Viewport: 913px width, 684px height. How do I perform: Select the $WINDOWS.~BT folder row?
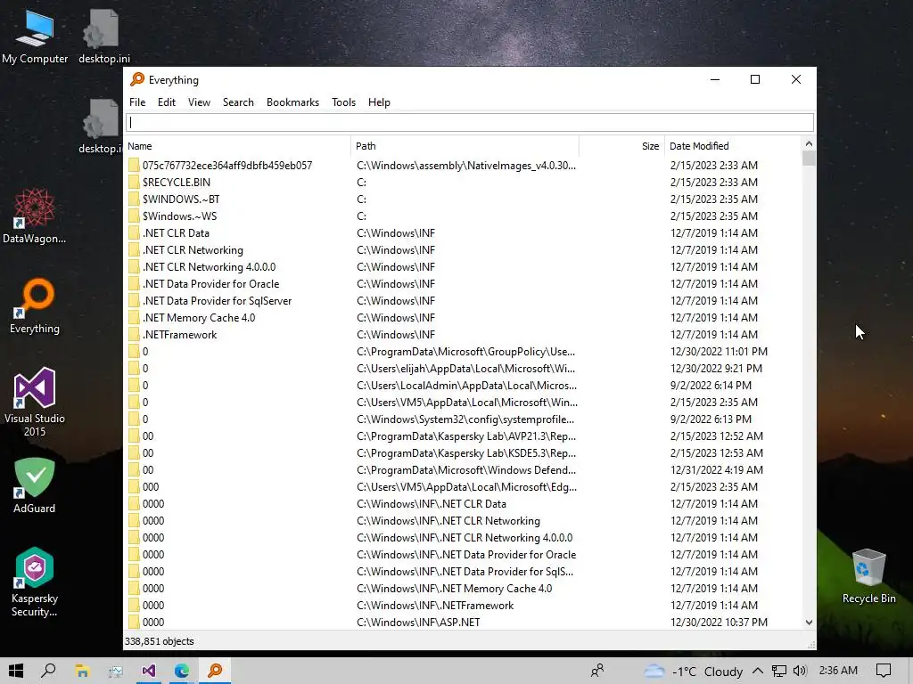point(463,199)
